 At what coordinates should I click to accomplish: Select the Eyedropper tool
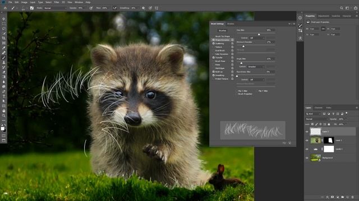point(4,48)
